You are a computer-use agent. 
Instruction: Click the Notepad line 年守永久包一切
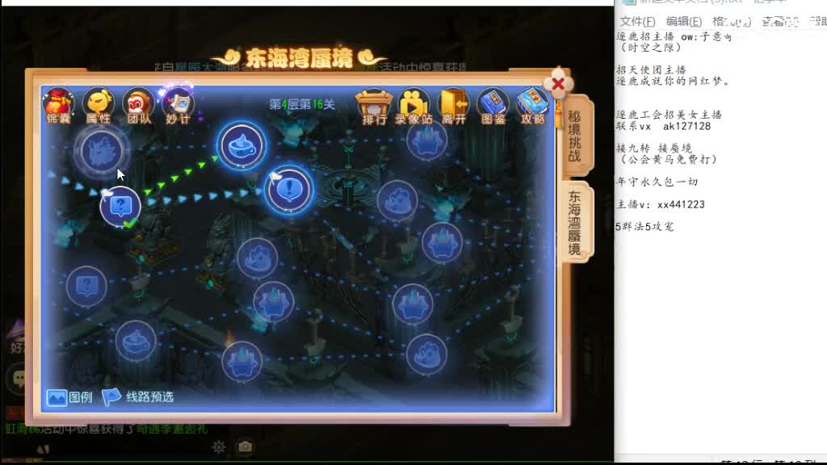click(x=657, y=182)
